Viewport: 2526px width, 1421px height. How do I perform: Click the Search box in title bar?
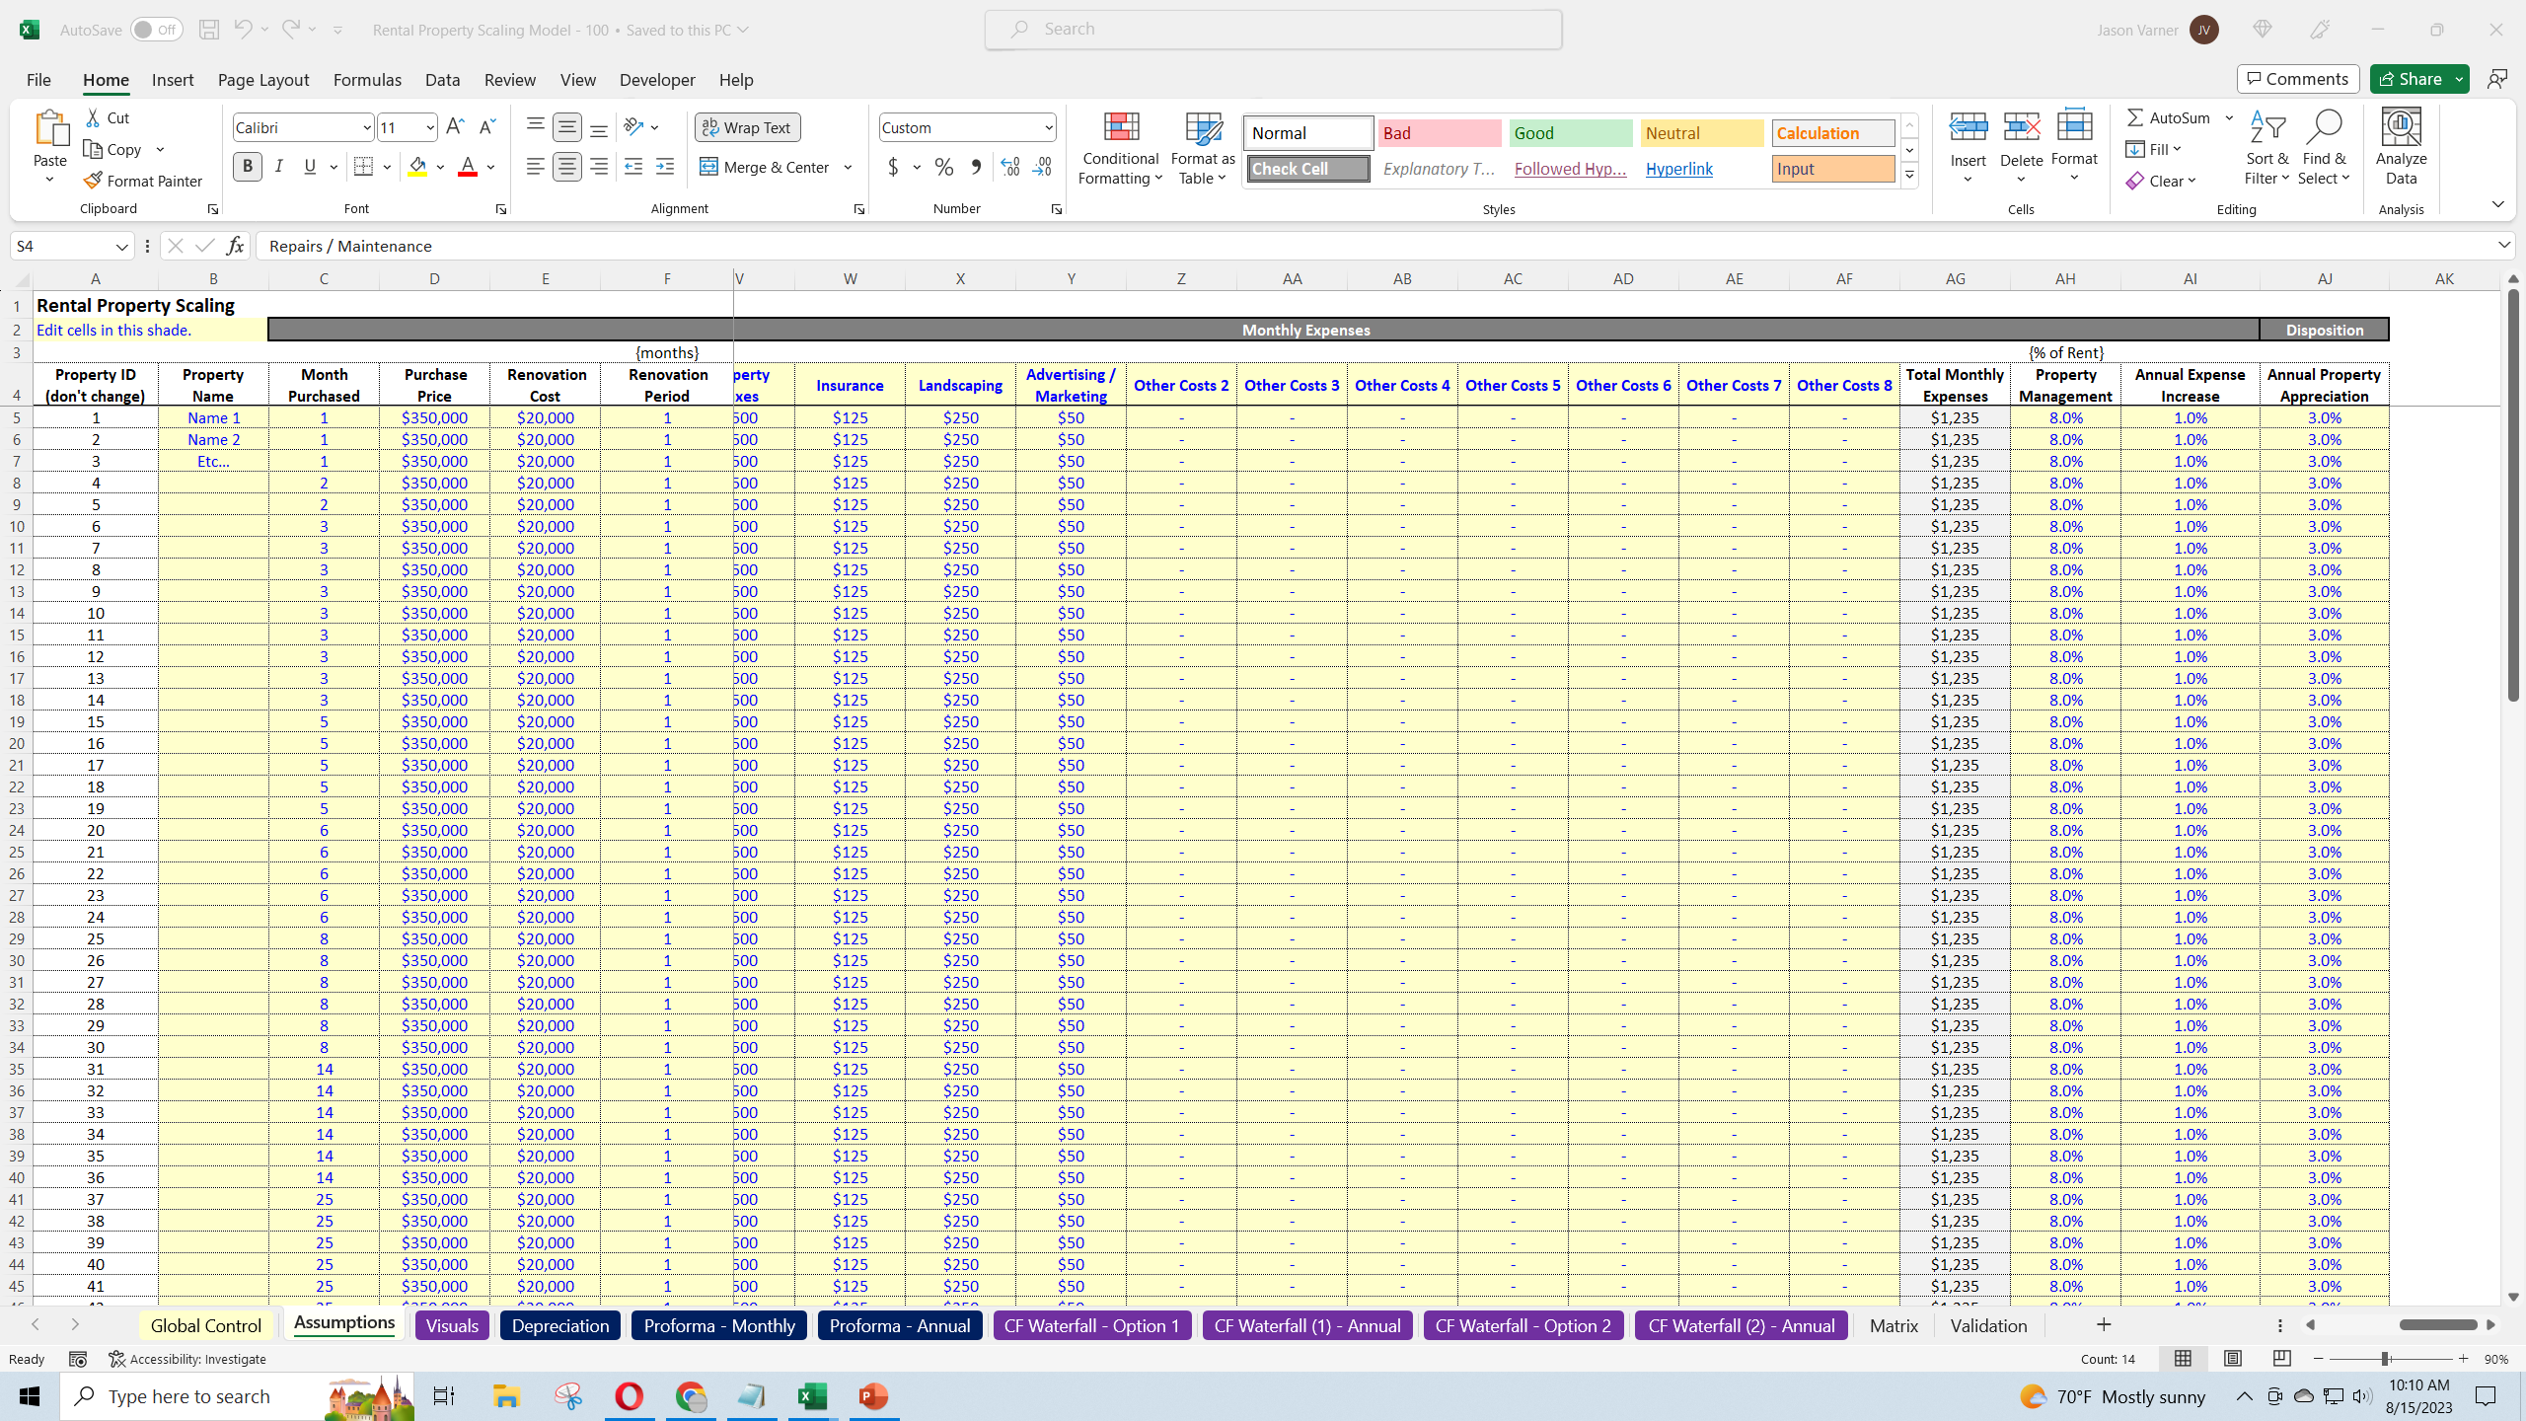coord(1273,30)
